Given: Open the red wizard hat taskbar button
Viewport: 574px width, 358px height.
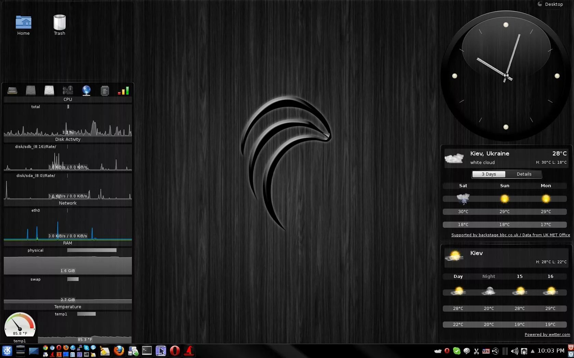Looking at the screenshot, I should 189,351.
